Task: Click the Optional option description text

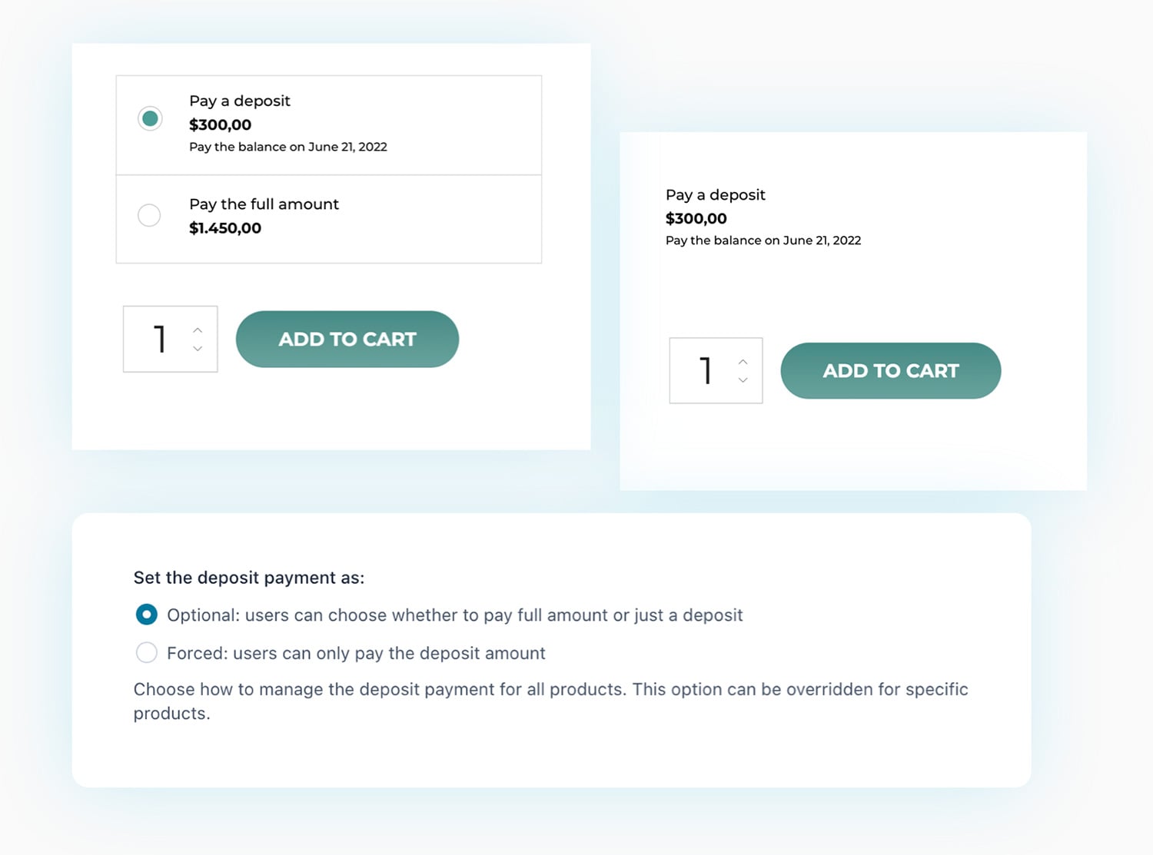Action: pyautogui.click(x=454, y=615)
